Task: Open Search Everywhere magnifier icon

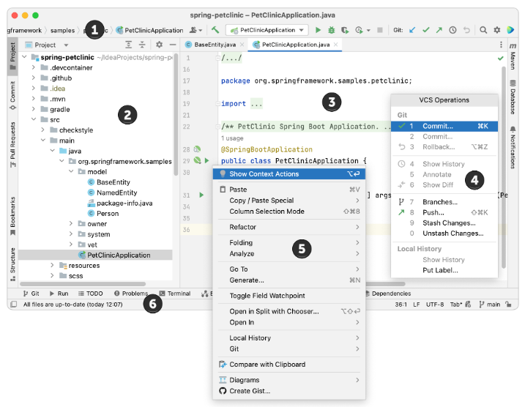Action: pyautogui.click(x=483, y=30)
